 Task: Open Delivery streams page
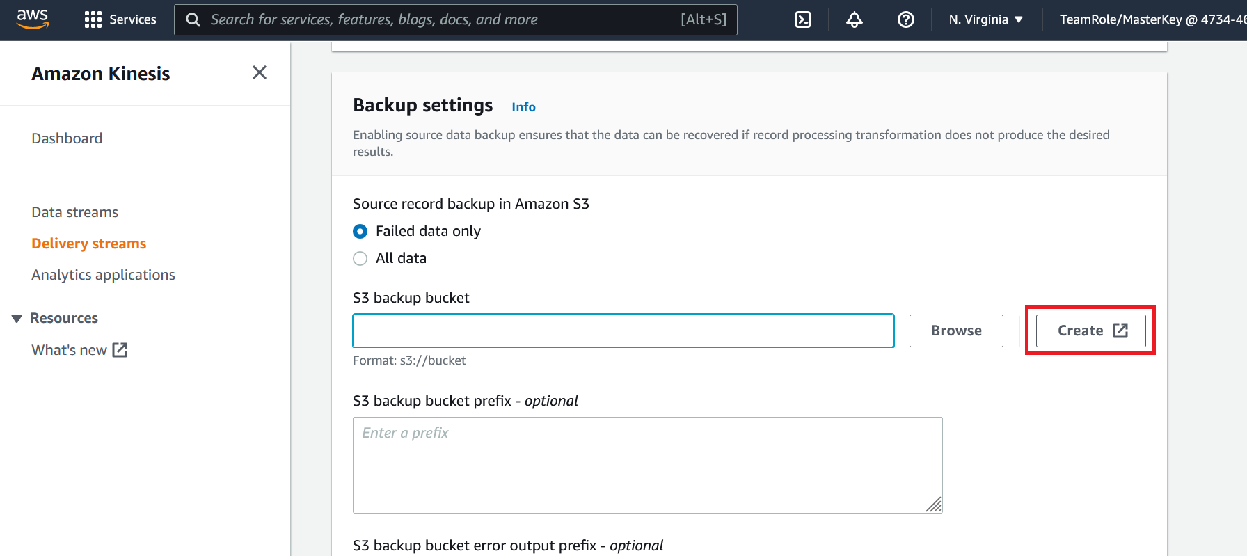(x=89, y=244)
